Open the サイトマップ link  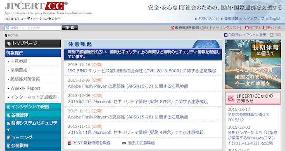tap(254, 19)
